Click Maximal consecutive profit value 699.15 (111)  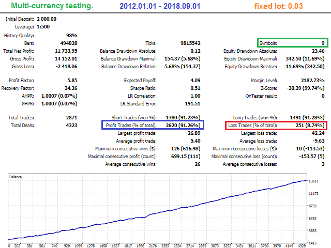click(186, 157)
